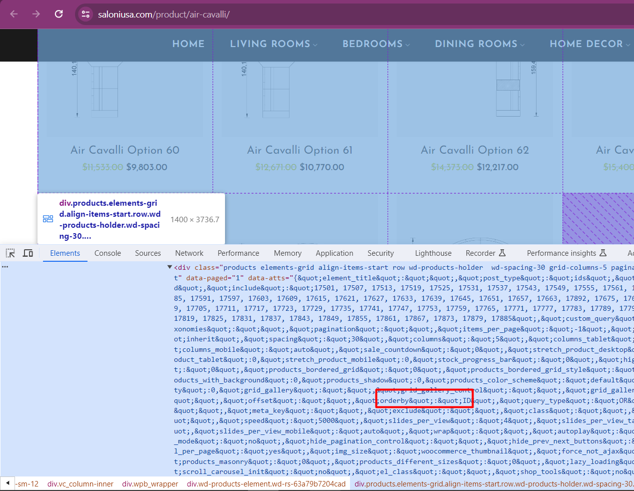Switch to the Elements tab

[x=65, y=253]
